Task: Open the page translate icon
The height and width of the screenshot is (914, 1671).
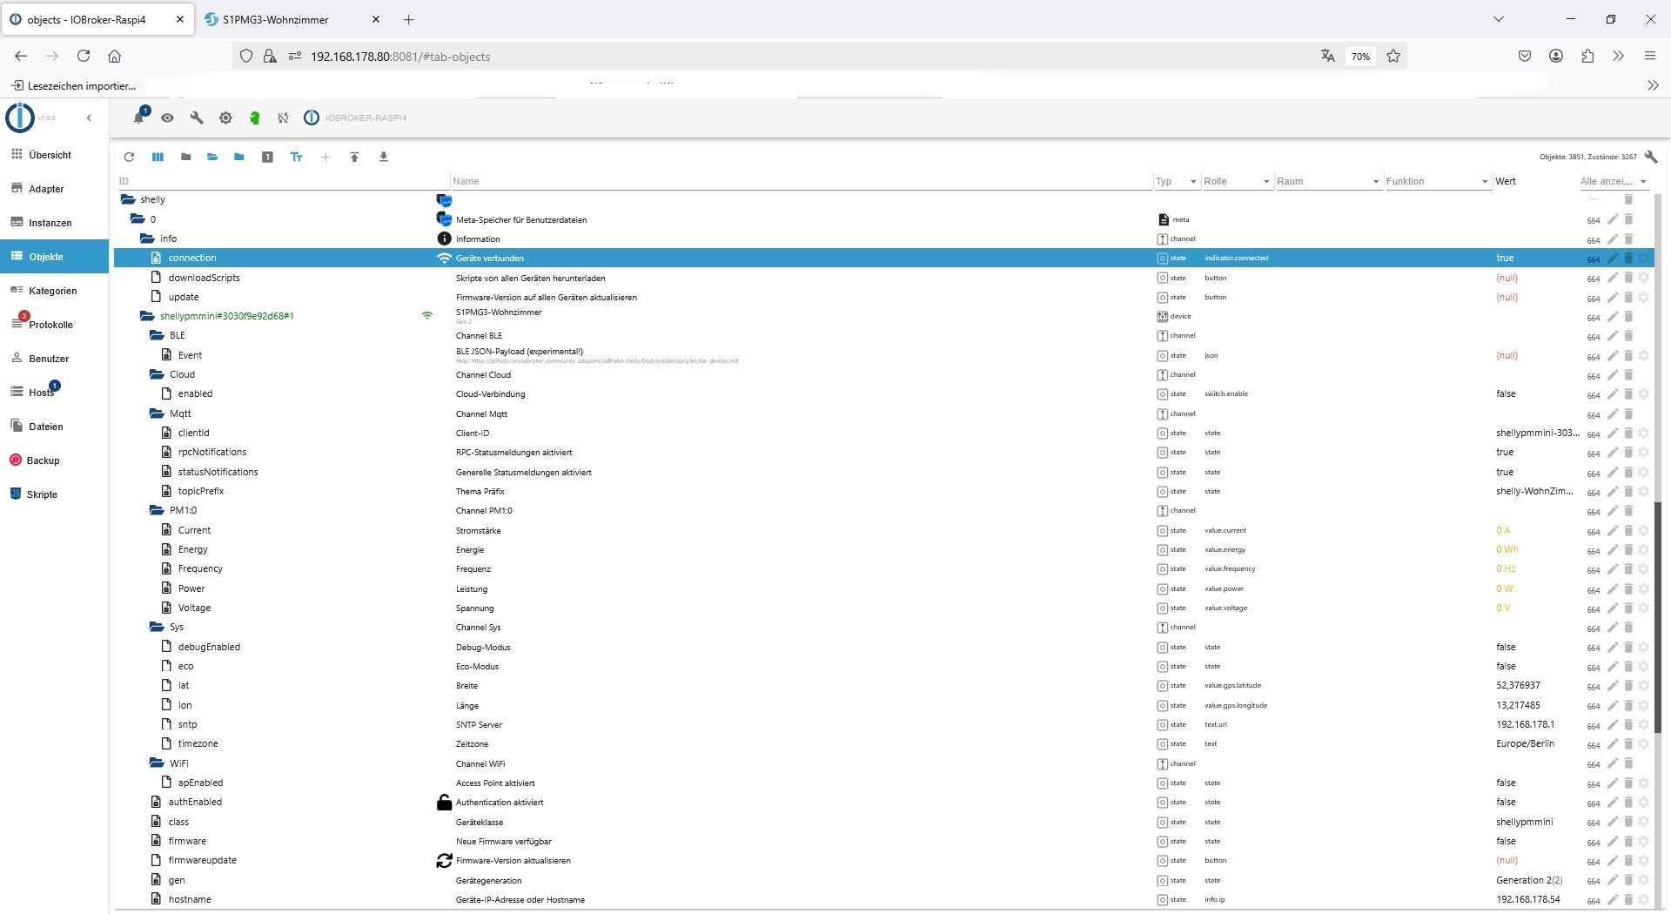Action: (x=1328, y=57)
